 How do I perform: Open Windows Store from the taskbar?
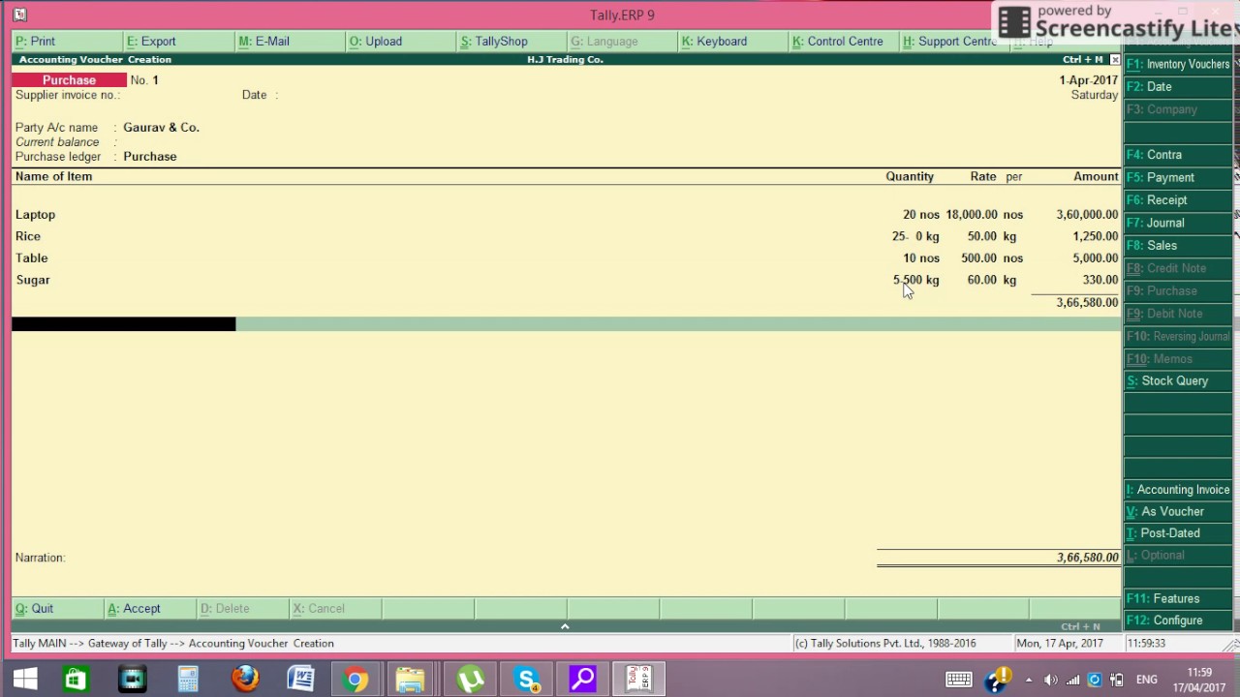(76, 680)
